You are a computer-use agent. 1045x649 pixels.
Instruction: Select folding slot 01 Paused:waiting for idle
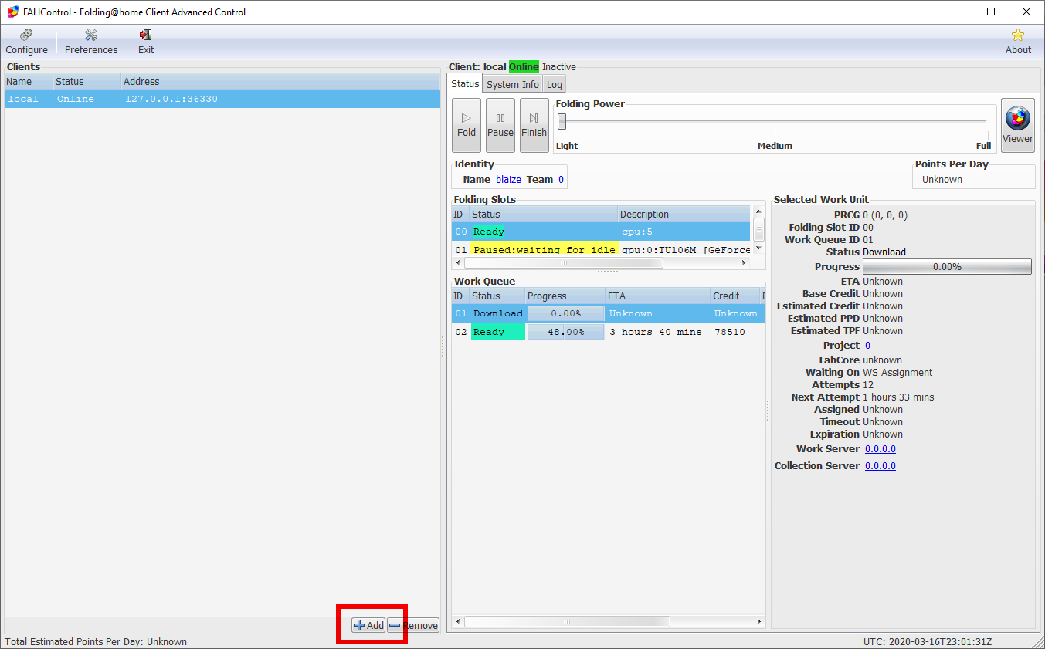click(601, 250)
